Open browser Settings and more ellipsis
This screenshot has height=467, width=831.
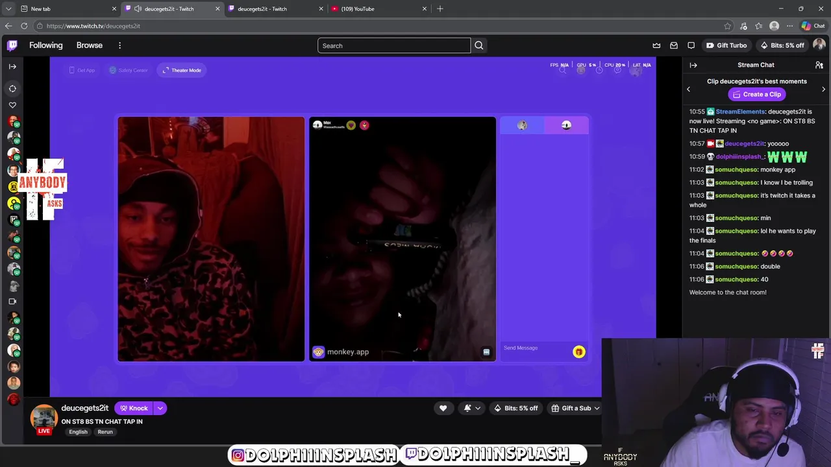tap(789, 26)
